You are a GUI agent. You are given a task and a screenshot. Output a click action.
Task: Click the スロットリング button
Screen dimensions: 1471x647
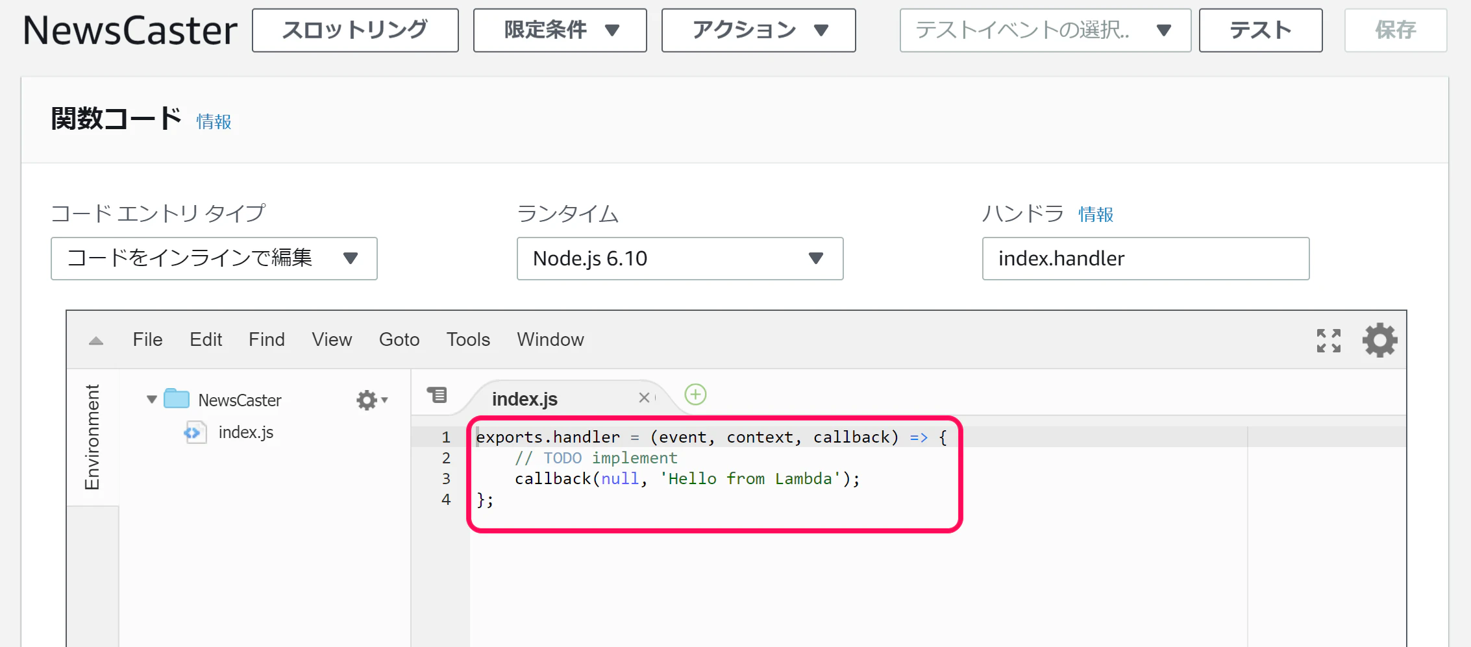pyautogui.click(x=355, y=31)
